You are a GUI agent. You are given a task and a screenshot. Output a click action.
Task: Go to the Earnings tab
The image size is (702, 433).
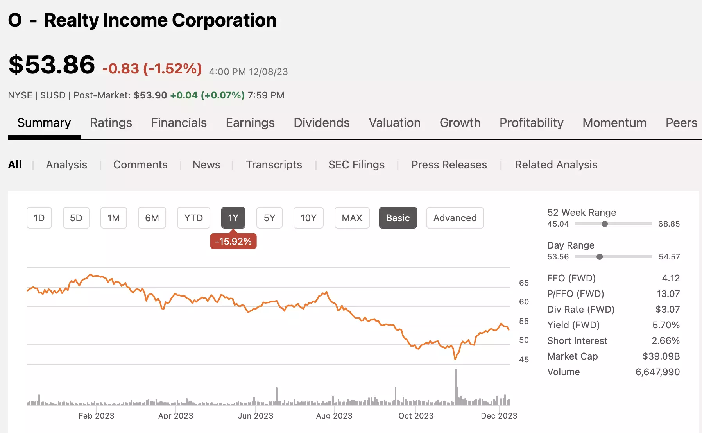(250, 123)
